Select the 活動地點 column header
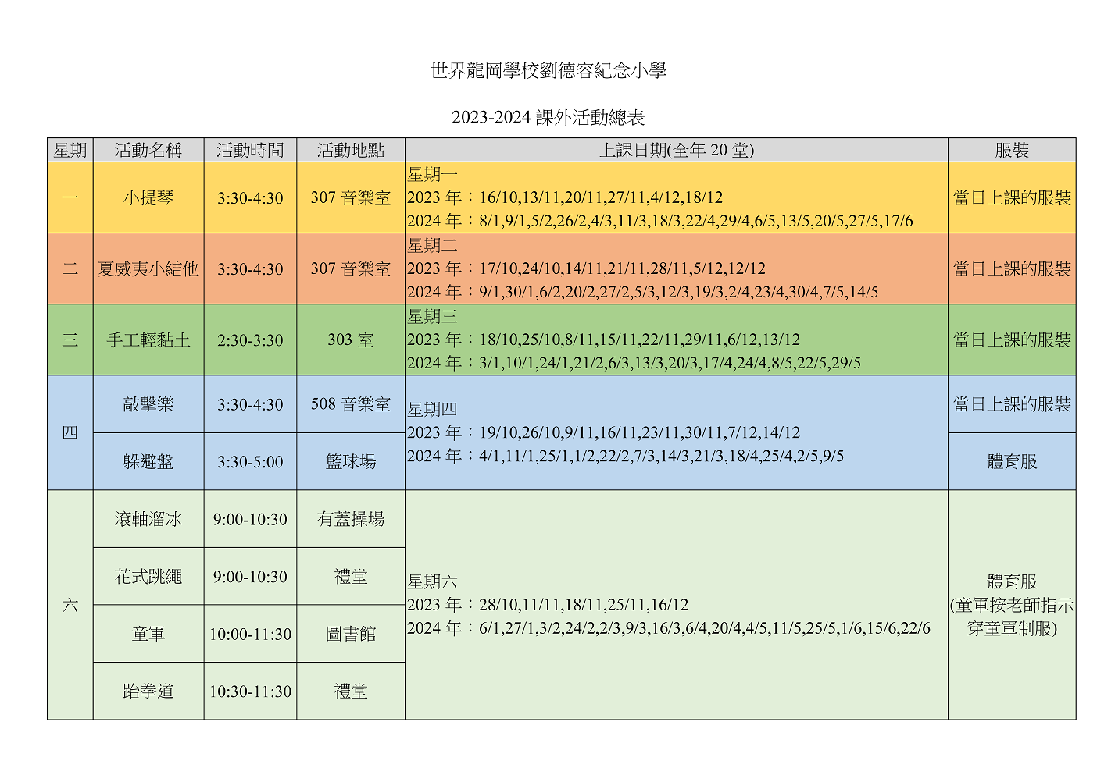The image size is (1097, 775). 351,150
